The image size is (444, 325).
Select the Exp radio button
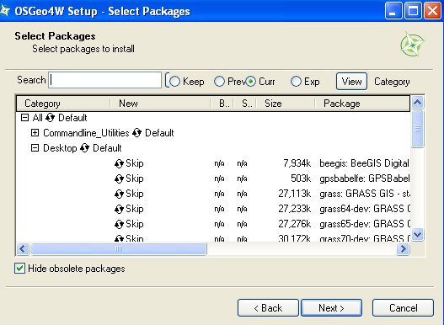pyautogui.click(x=296, y=82)
